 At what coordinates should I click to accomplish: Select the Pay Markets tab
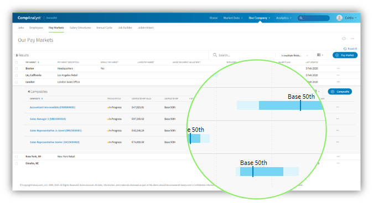pyautogui.click(x=56, y=28)
